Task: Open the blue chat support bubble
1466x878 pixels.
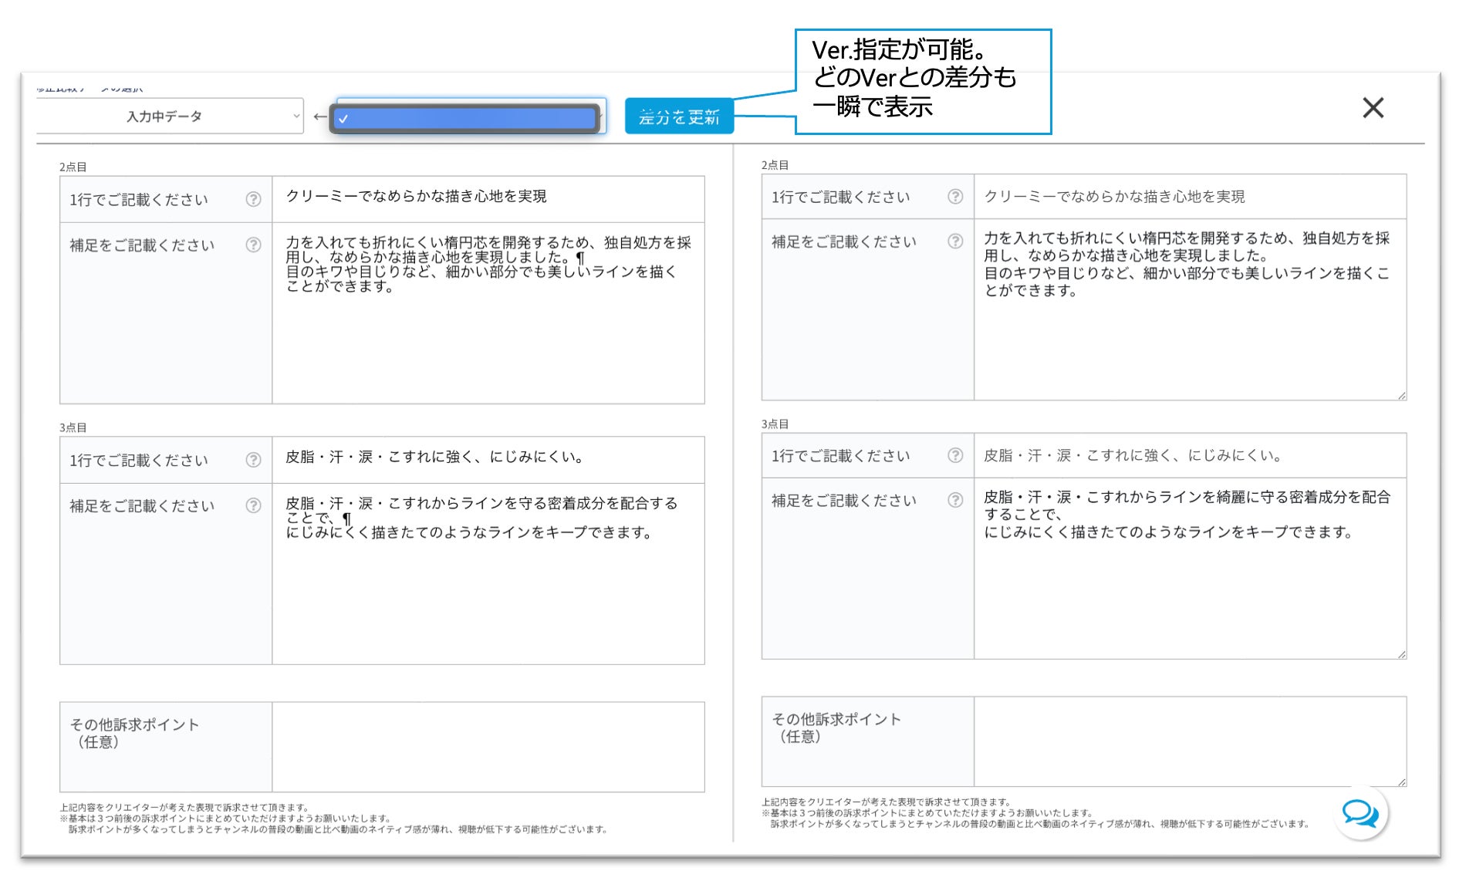Action: [x=1360, y=812]
